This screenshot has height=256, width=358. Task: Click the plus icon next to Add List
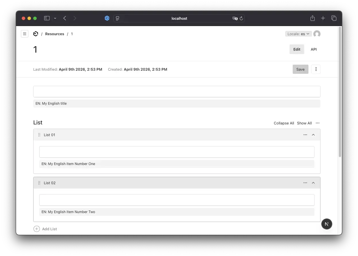point(36,229)
